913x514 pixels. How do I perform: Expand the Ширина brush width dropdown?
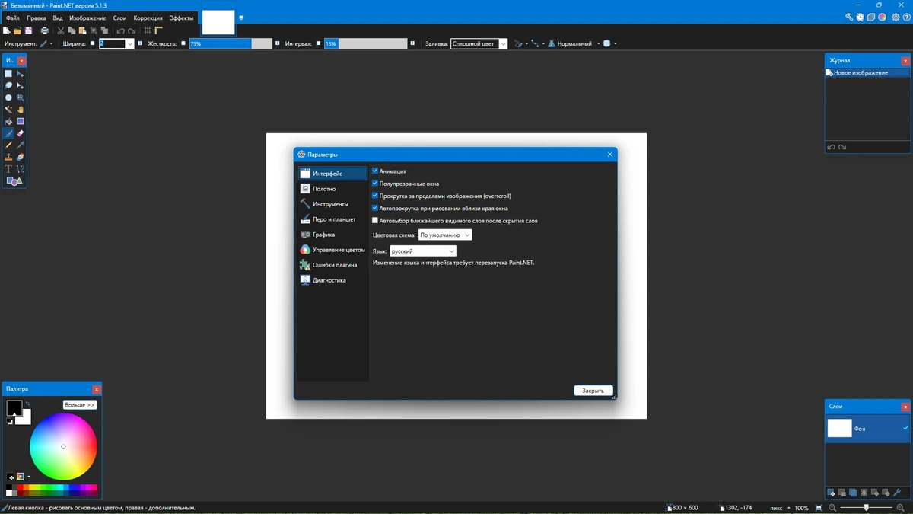click(129, 43)
